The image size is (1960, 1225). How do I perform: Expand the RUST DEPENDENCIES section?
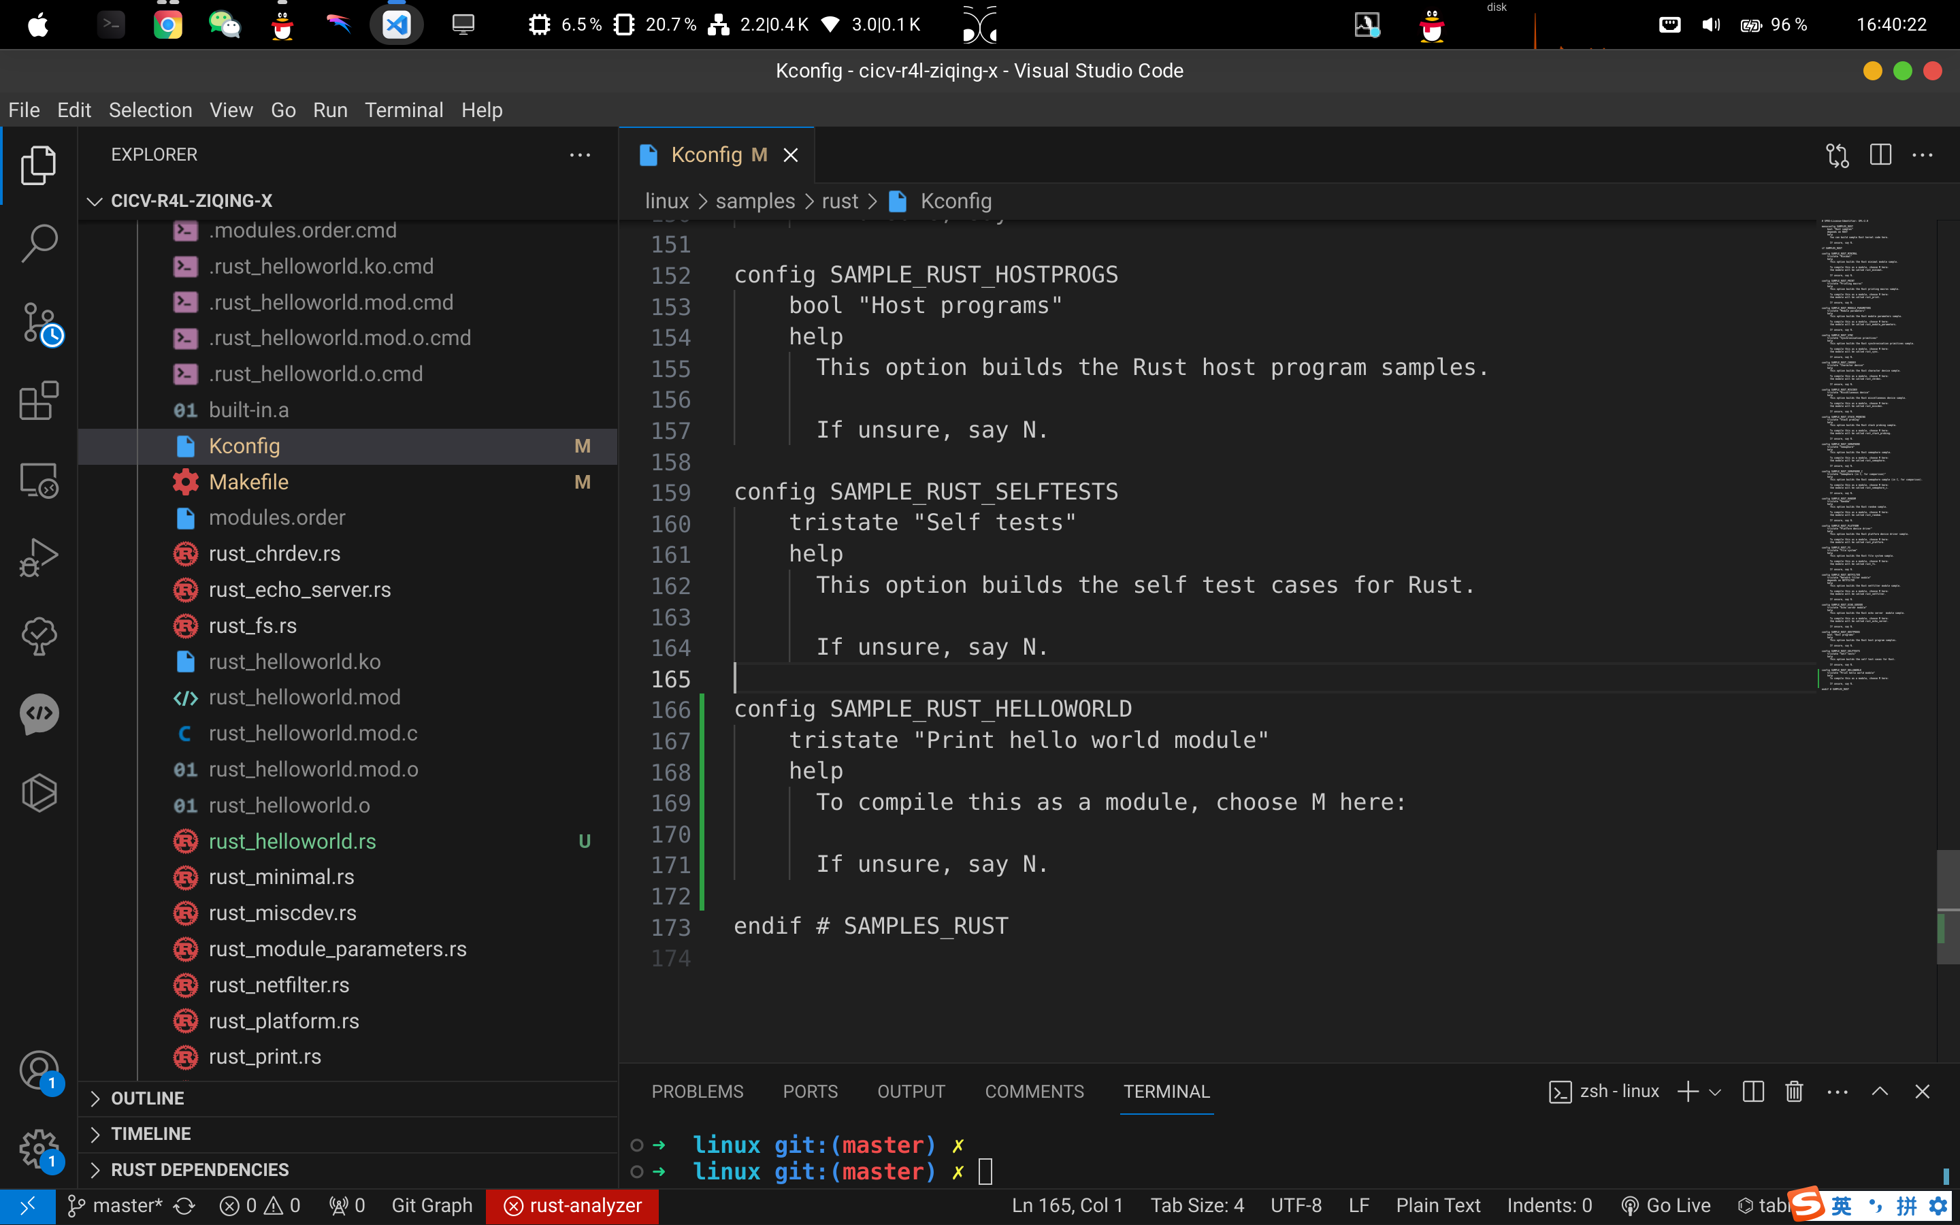[199, 1169]
